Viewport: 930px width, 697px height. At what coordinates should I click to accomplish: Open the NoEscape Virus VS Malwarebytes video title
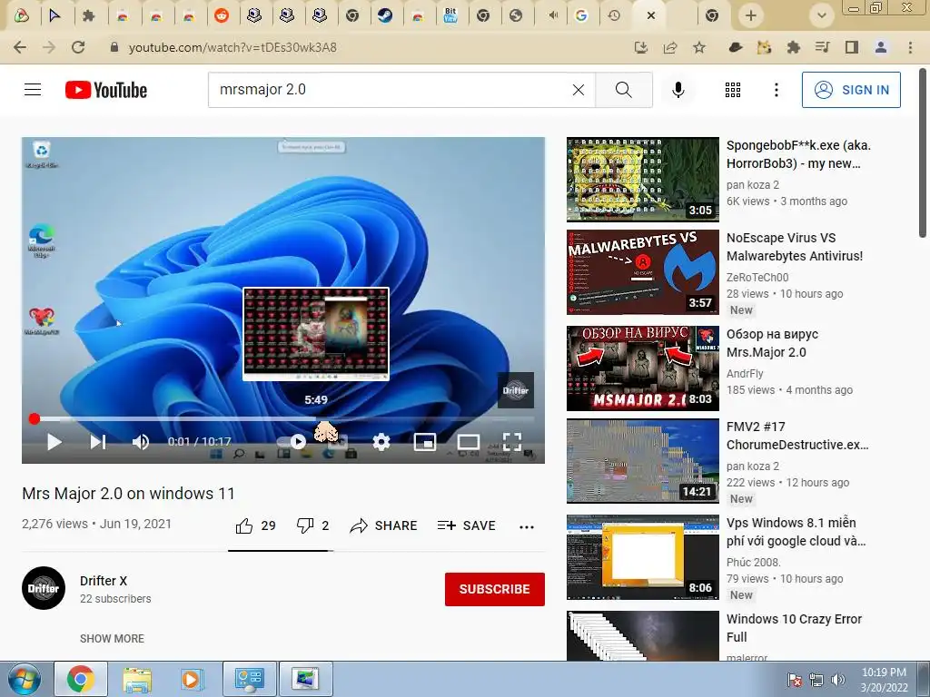tap(795, 247)
